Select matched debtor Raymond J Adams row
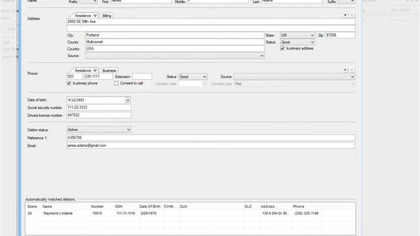Screen dimensions: 420x236 point(190,214)
